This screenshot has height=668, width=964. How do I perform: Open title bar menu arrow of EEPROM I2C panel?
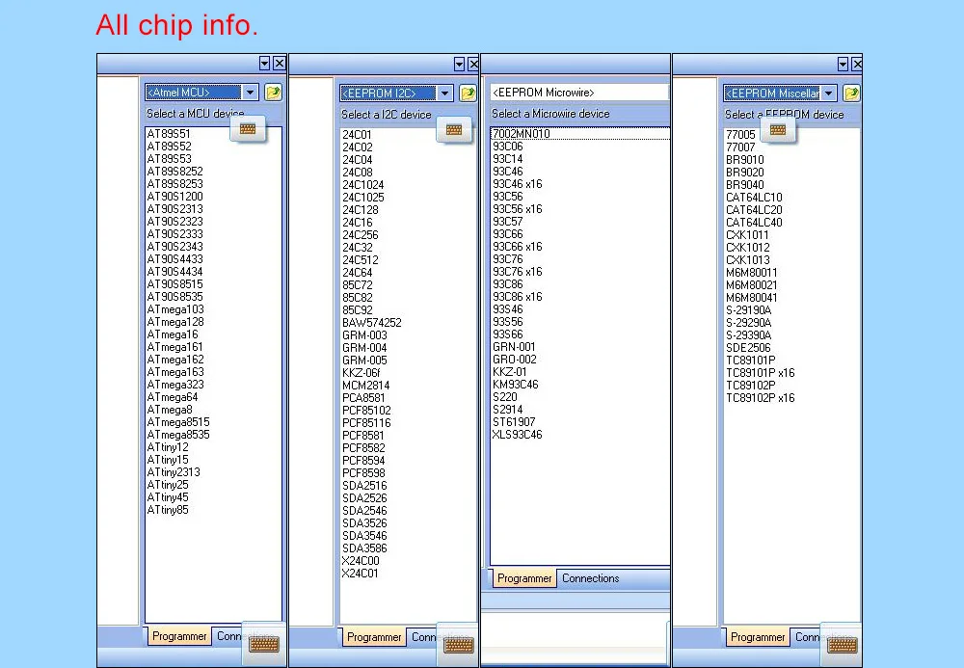(459, 64)
